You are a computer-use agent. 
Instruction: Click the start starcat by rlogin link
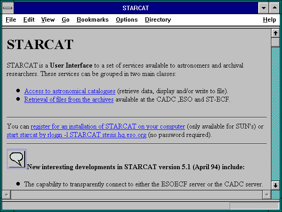(76, 135)
